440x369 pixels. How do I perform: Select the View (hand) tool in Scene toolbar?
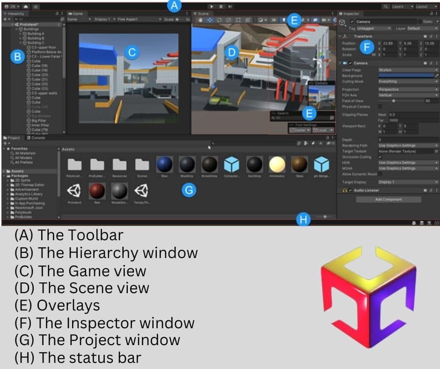point(201,20)
